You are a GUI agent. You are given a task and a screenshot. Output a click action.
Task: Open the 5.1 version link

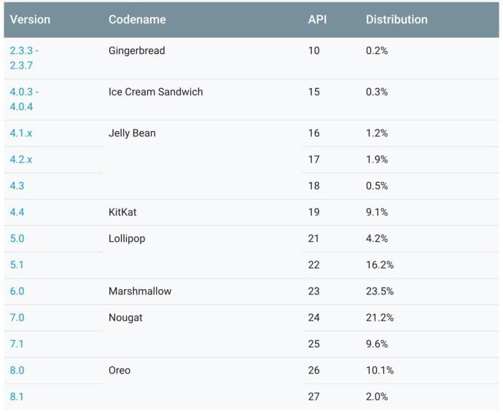click(x=17, y=264)
